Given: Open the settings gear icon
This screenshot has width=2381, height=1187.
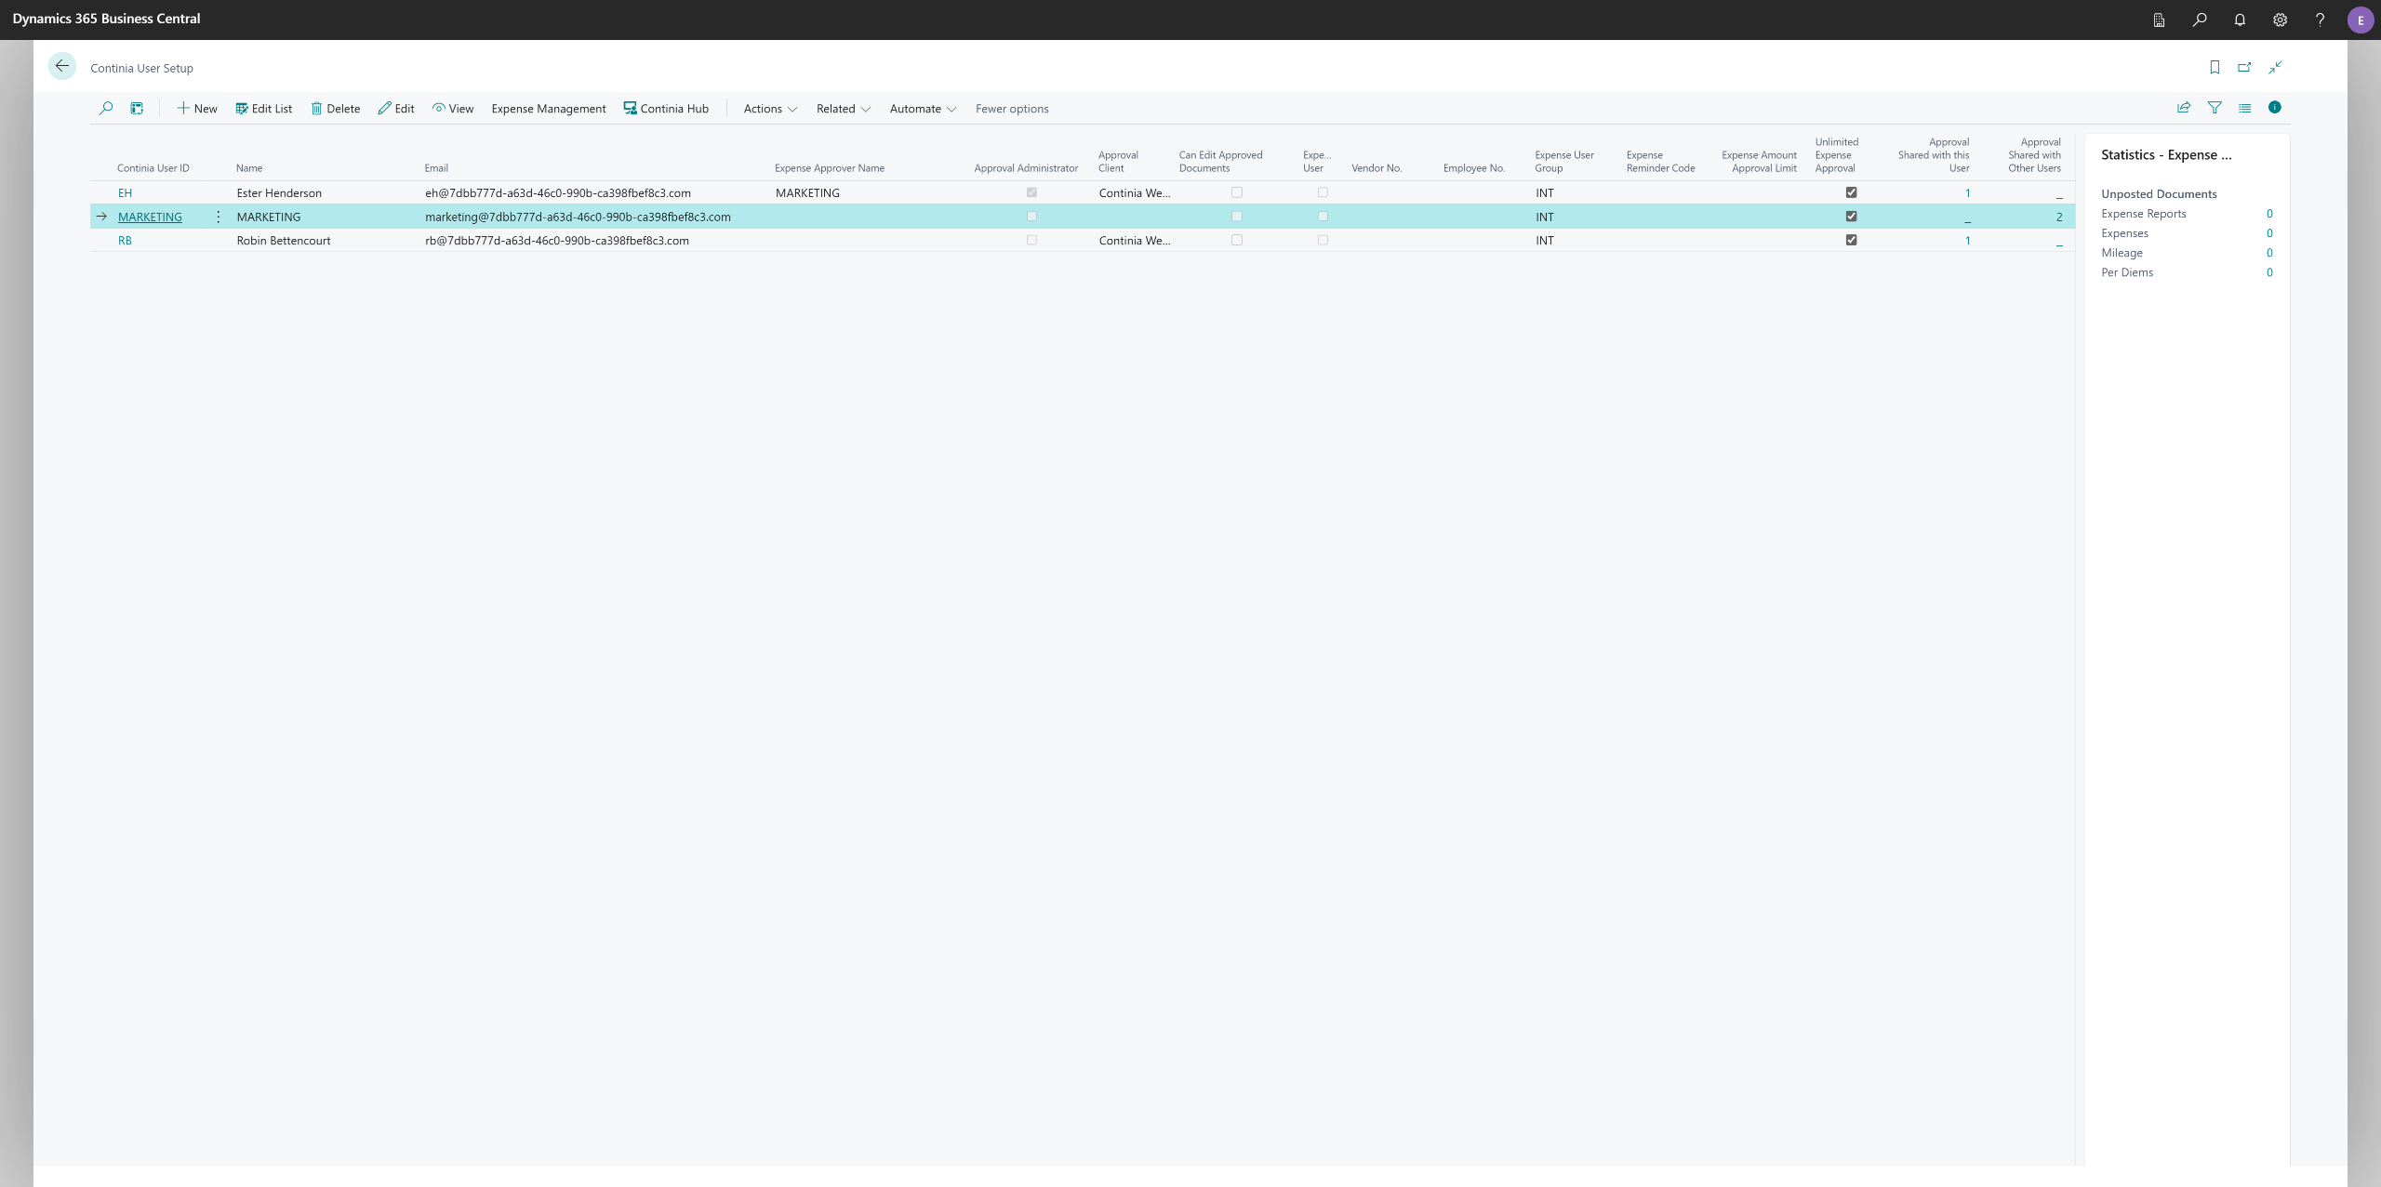Looking at the screenshot, I should click(2280, 20).
